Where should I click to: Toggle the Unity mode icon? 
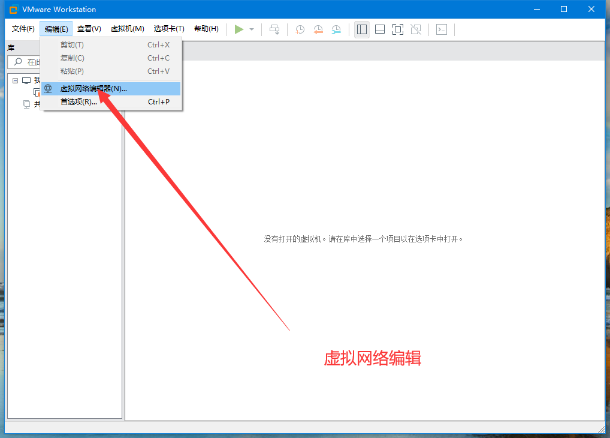click(416, 29)
